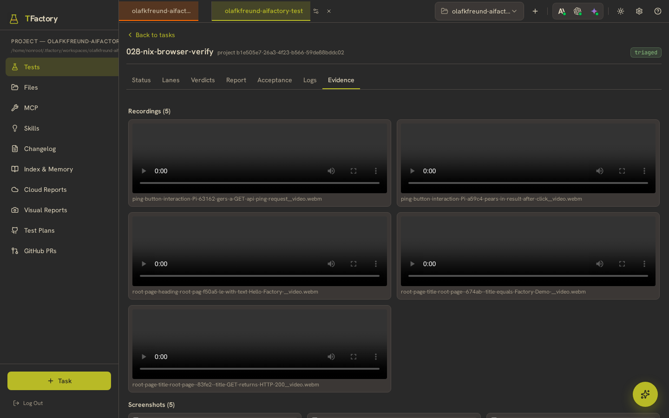
Task: Open help question mark icon
Action: [658, 11]
